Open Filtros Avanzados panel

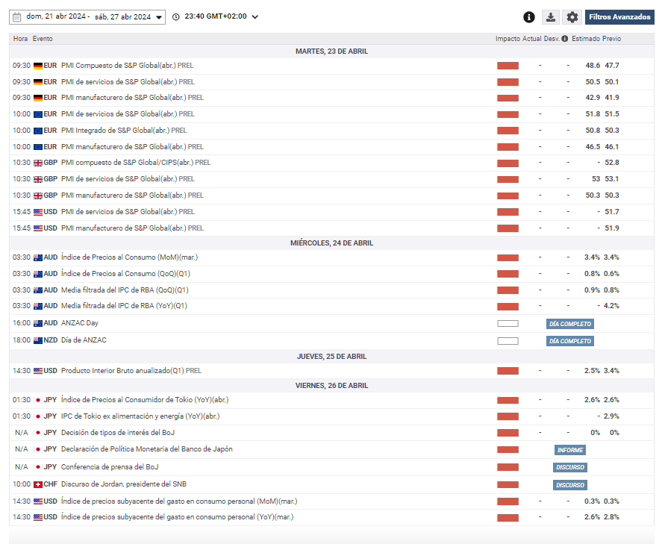coord(619,17)
